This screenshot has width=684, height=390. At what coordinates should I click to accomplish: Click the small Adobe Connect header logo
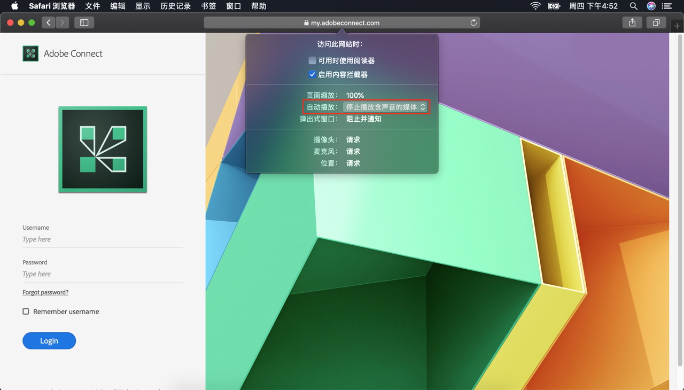[x=30, y=53]
